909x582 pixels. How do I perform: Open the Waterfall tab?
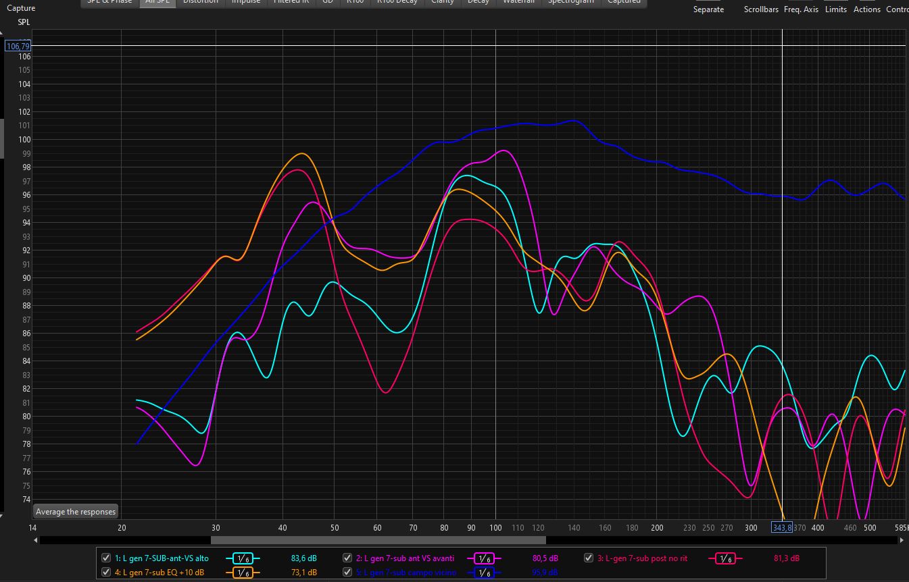point(519,3)
